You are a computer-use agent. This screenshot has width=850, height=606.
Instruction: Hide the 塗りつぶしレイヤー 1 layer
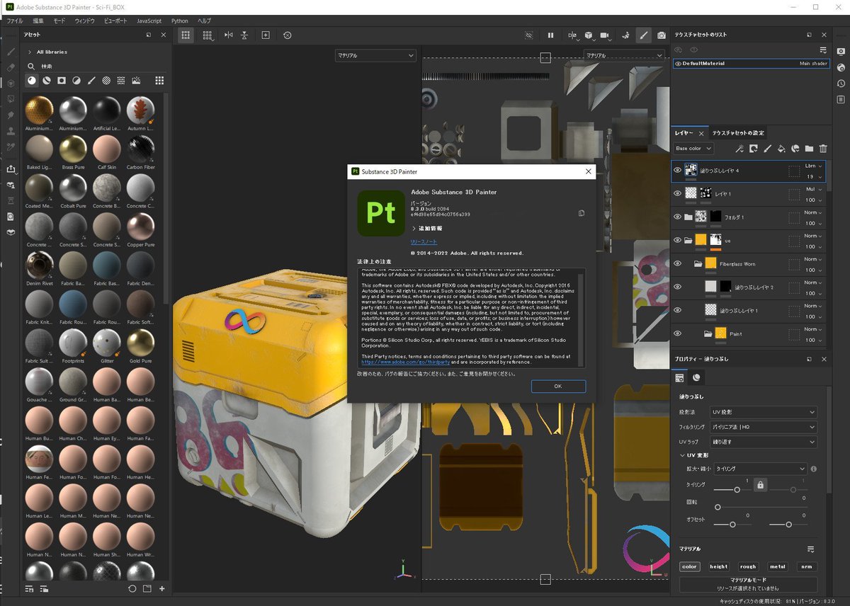(x=677, y=310)
